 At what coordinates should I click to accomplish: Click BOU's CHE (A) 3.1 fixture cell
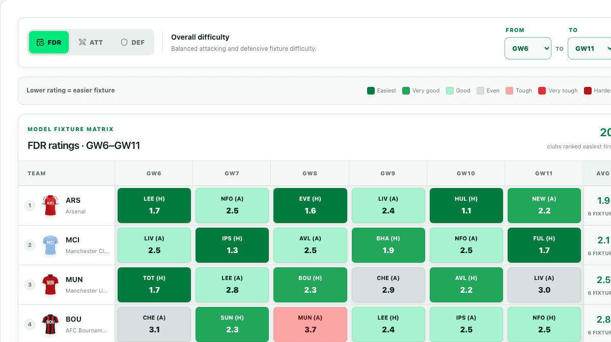(154, 324)
